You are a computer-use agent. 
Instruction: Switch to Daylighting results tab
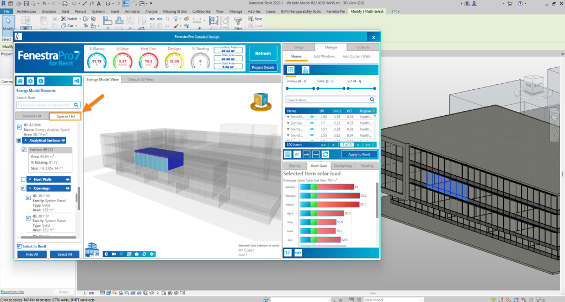343,166
